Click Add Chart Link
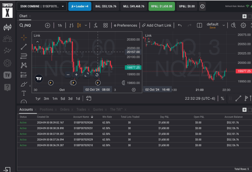 coord(157,25)
